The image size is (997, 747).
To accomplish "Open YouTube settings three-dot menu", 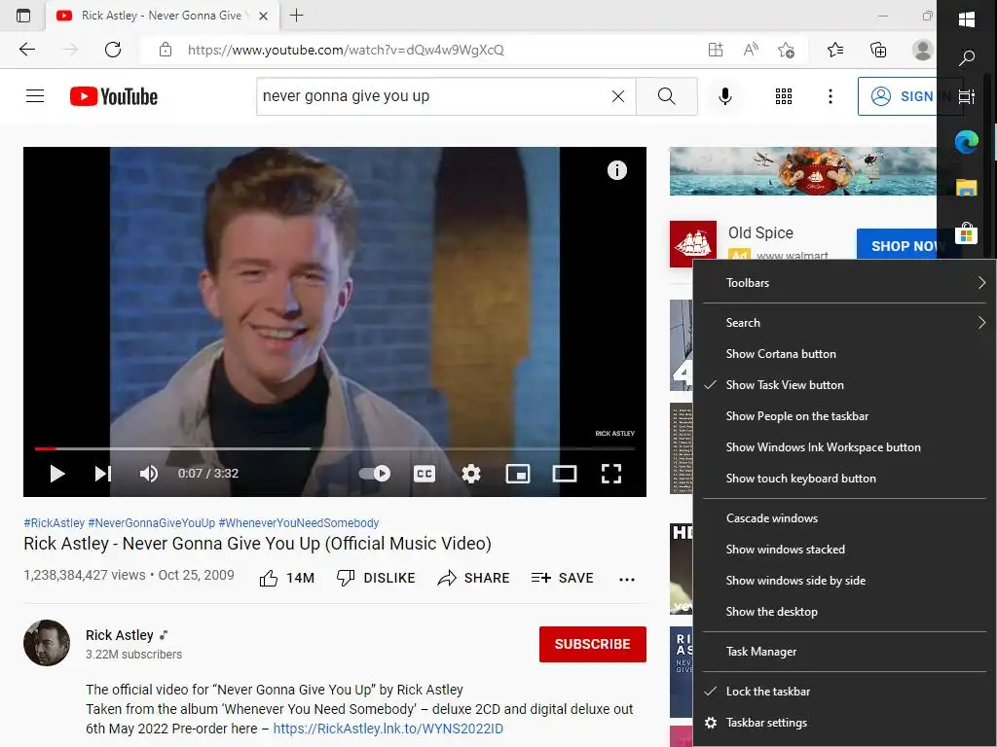I will (x=830, y=96).
